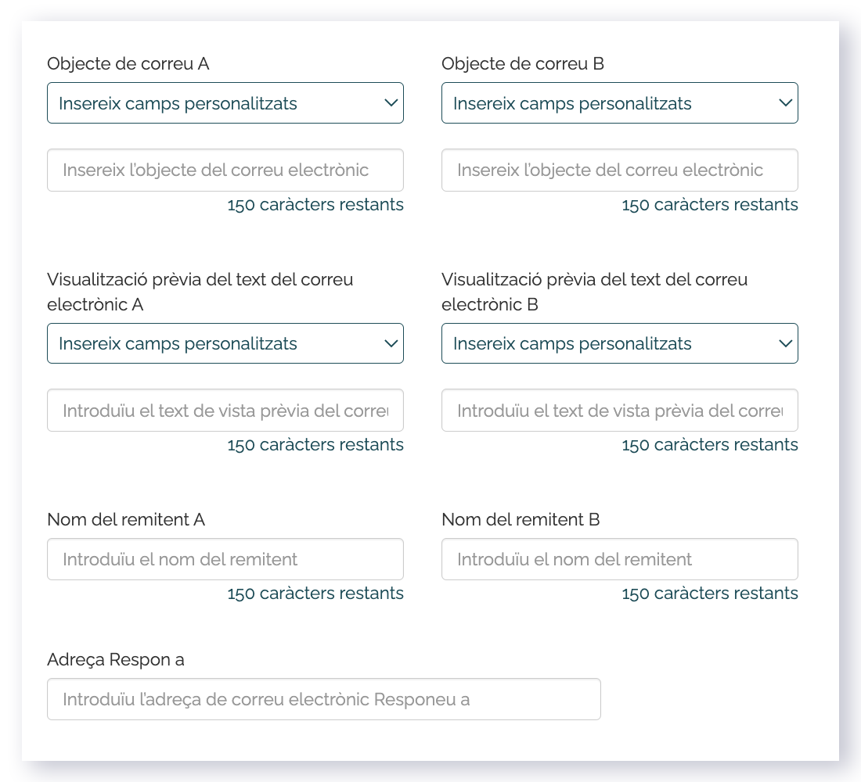Click the Nom del remitent B label
The height and width of the screenshot is (782, 861).
(x=521, y=519)
